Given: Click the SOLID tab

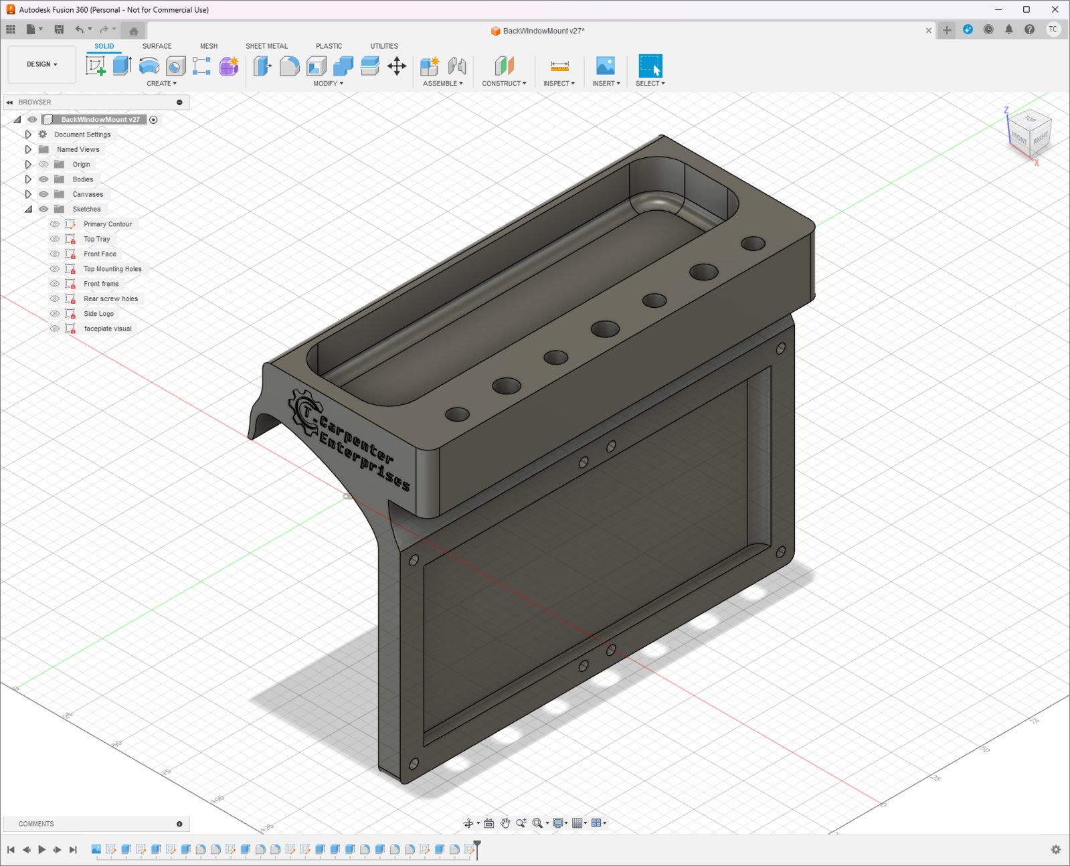Looking at the screenshot, I should tap(104, 46).
